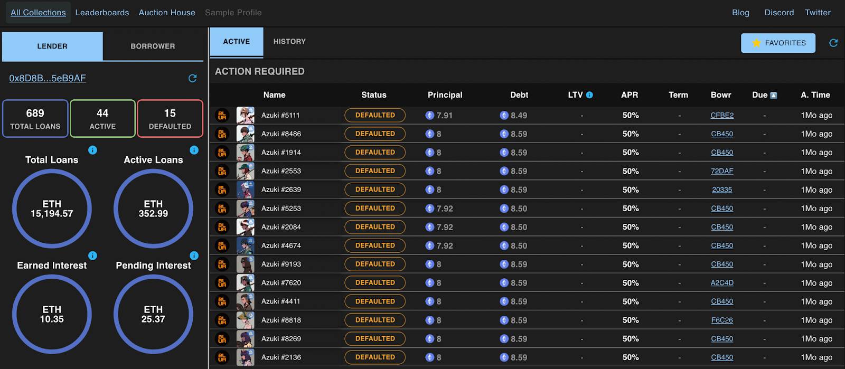Click the refresh icon beside Favorites

833,43
